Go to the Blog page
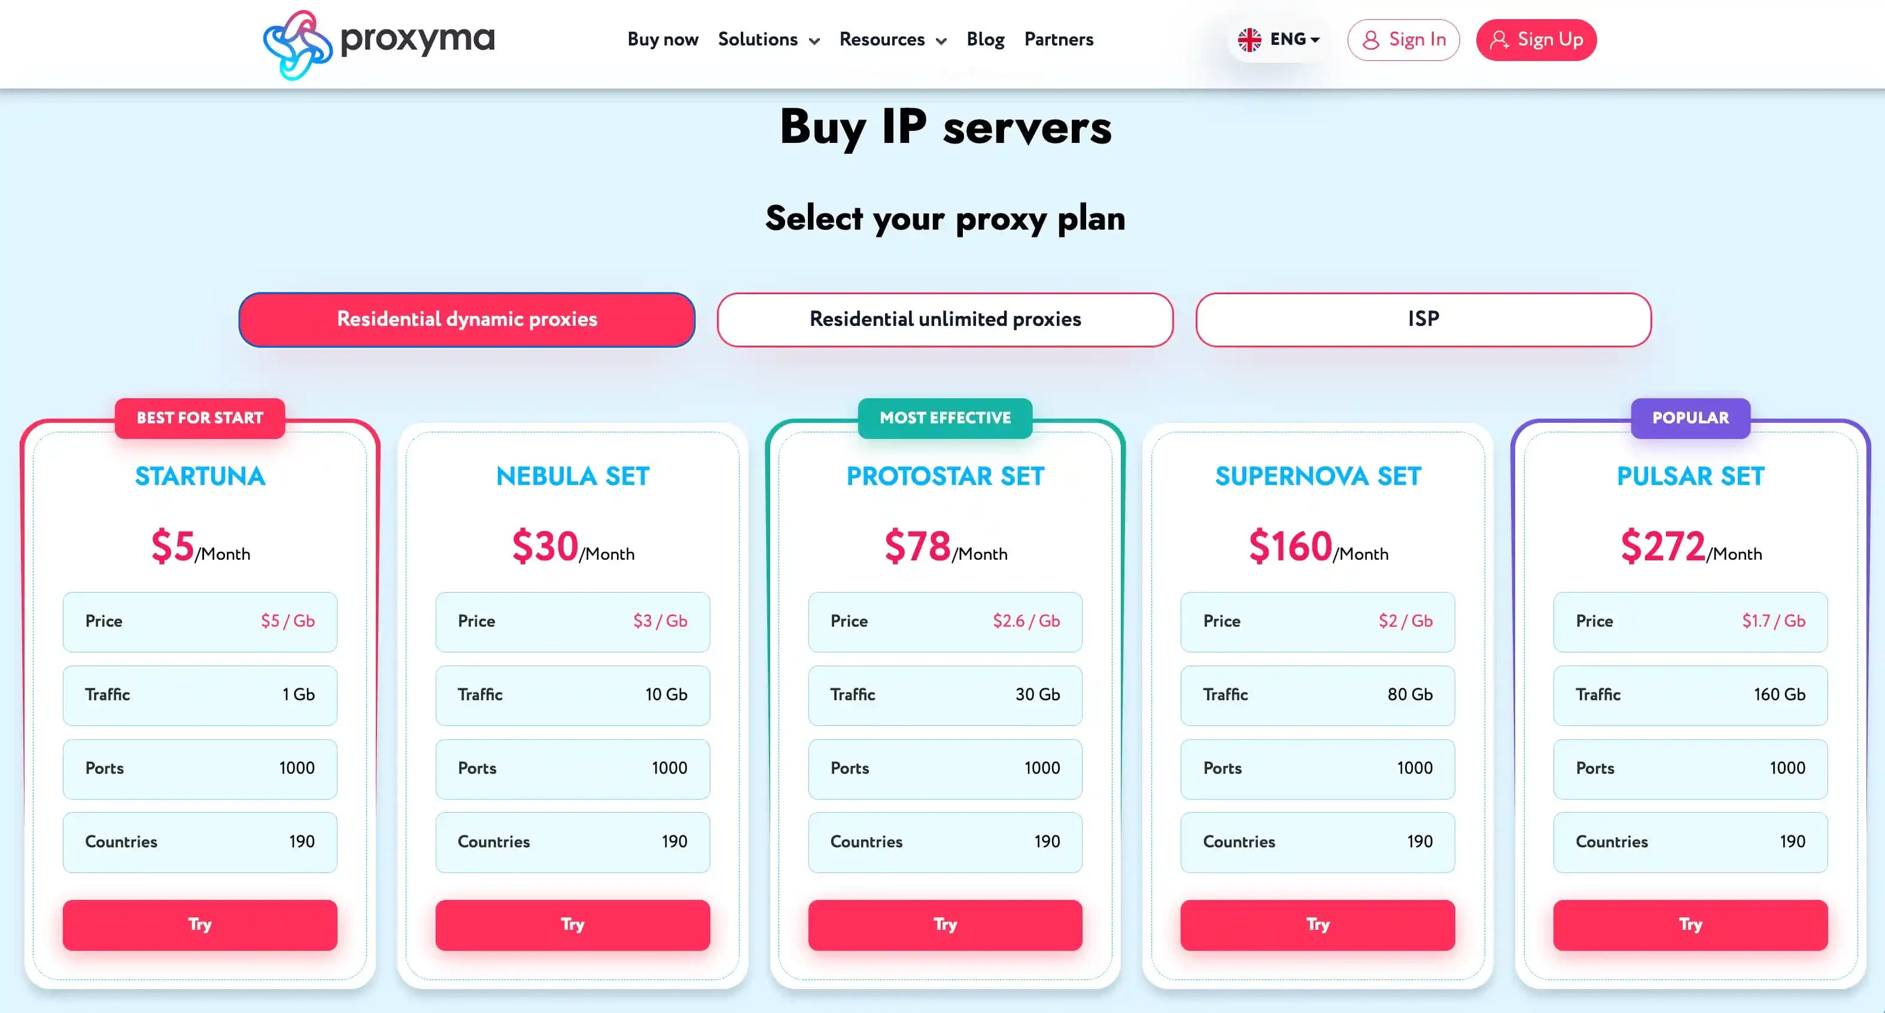1885x1013 pixels. [985, 39]
